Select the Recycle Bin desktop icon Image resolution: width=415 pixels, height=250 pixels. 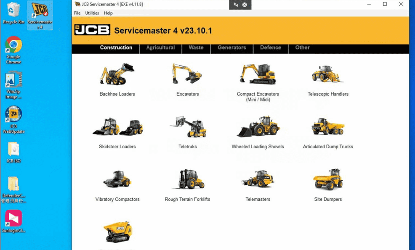(x=13, y=13)
